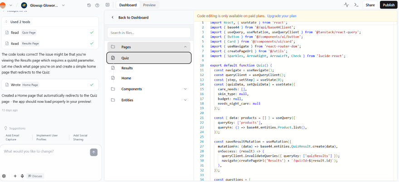Open the Read Quiz Page tool entry
Viewport: 399px width, 182px height.
(50, 33)
